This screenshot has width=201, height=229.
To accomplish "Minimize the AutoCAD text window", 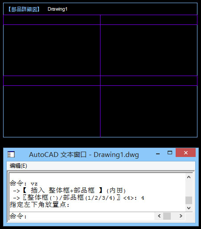I will 158,154.
